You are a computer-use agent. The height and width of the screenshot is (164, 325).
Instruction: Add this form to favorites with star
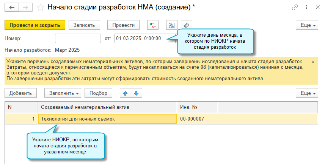click(40, 8)
